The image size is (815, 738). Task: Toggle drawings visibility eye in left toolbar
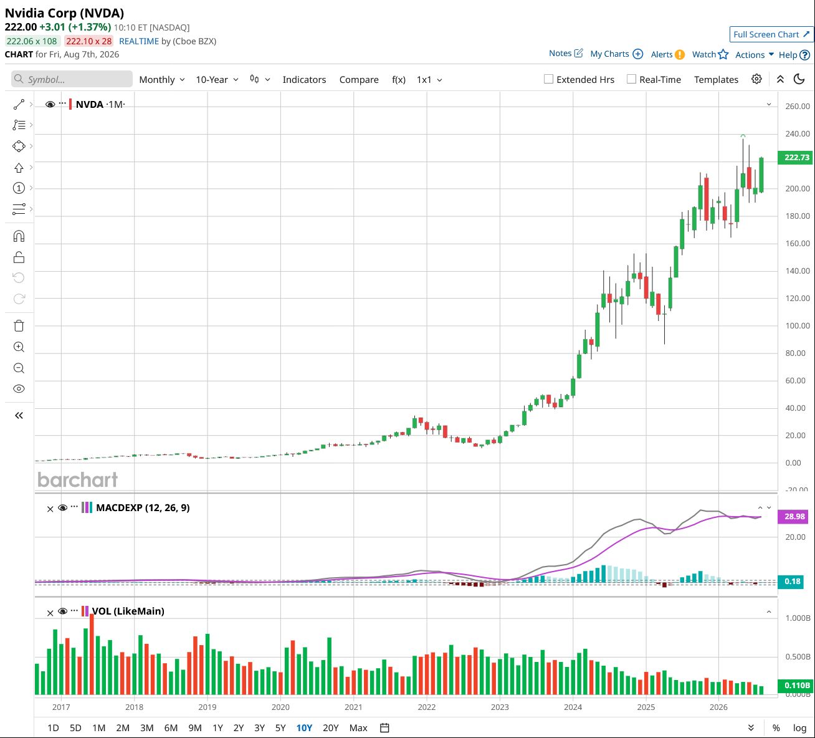pyautogui.click(x=19, y=389)
